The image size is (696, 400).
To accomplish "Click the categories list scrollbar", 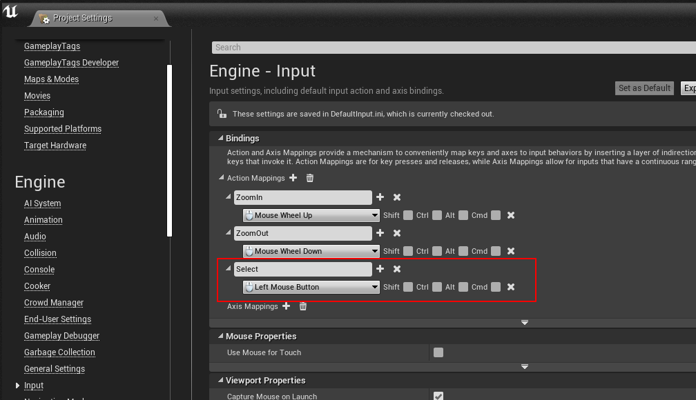I will (x=169, y=151).
